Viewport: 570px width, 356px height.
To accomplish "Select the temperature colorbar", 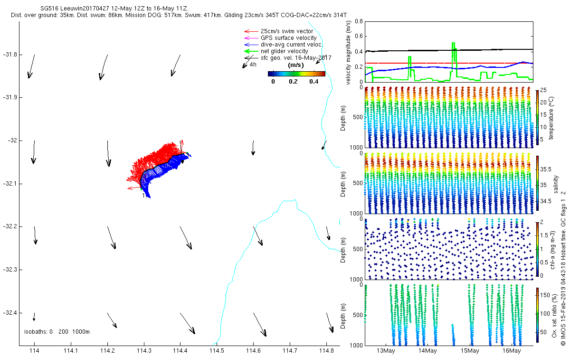I will [x=537, y=117].
